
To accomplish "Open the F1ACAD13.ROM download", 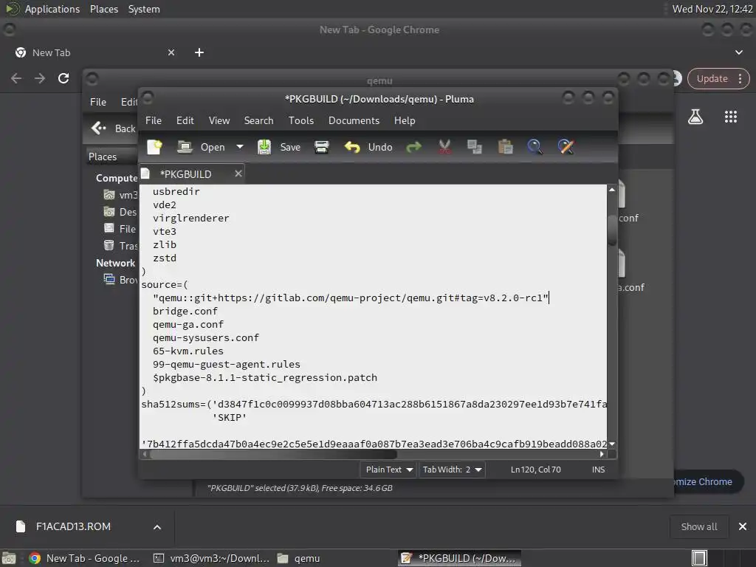I will [x=72, y=526].
